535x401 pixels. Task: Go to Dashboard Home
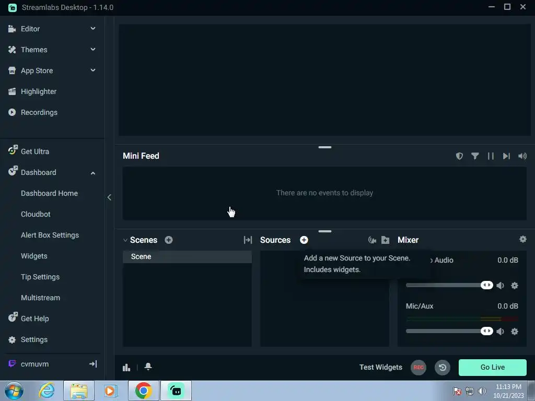(49, 193)
